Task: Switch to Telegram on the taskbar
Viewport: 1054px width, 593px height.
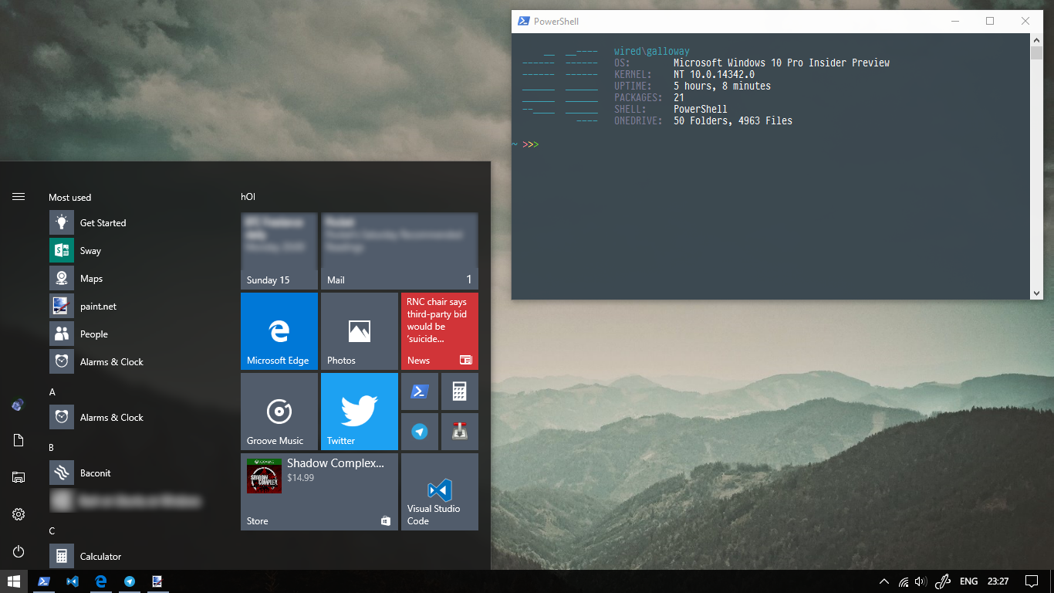Action: click(x=130, y=581)
